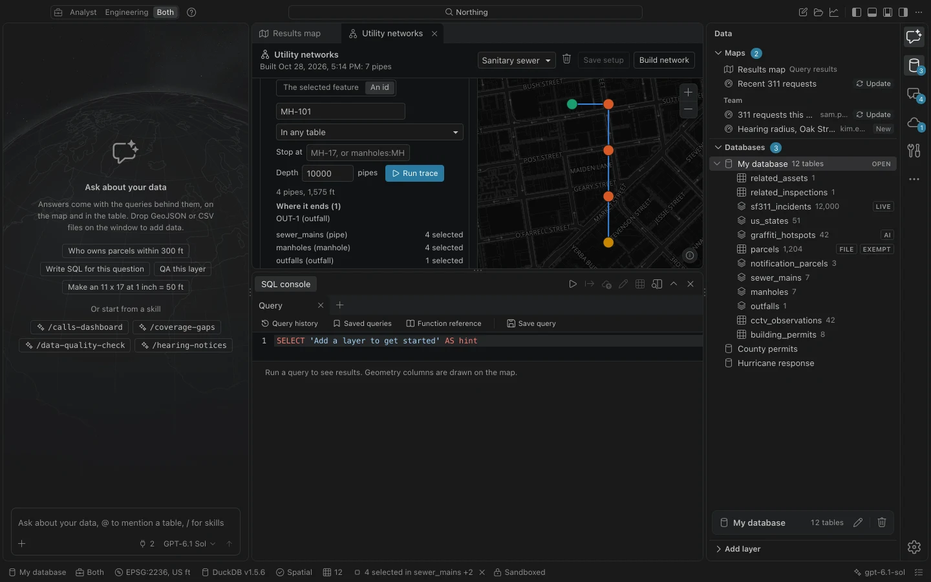
Task: Open the comments panel with badge 4
Action: [x=914, y=94]
